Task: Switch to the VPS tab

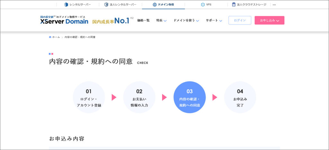Action: pyautogui.click(x=206, y=4)
